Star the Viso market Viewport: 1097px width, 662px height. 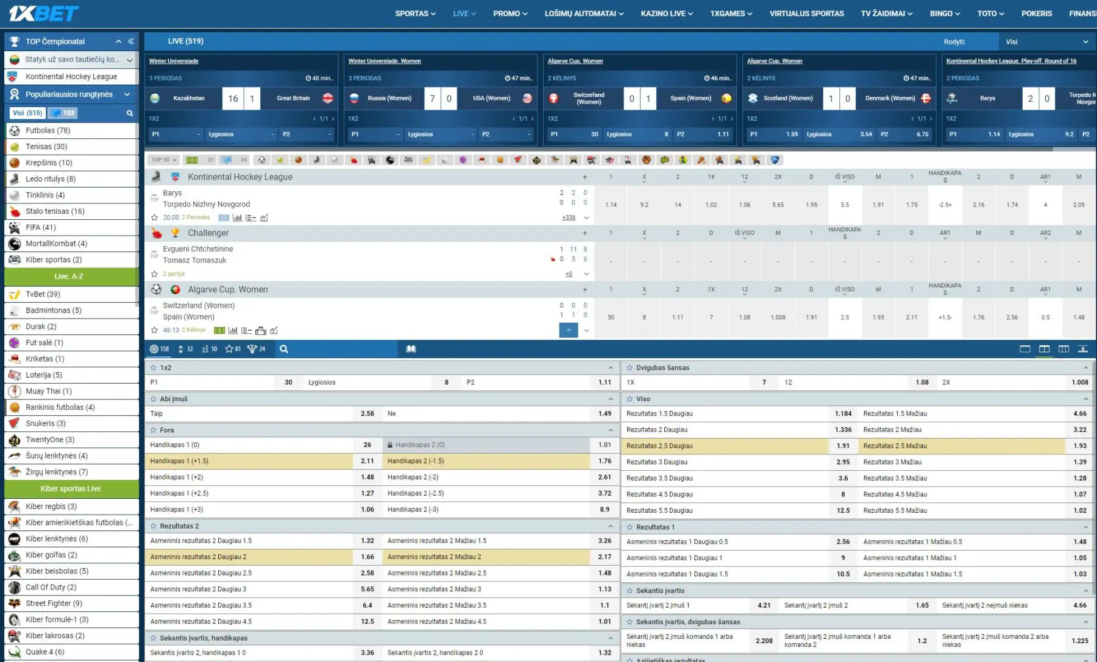point(630,399)
